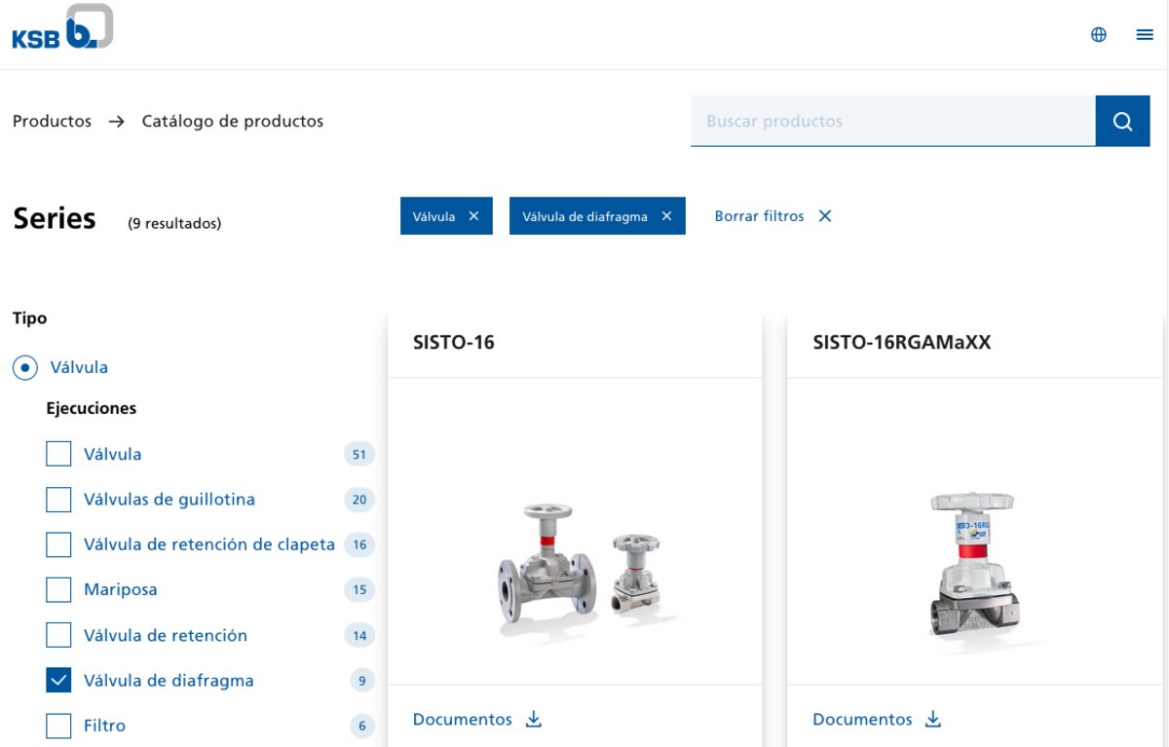1169x747 pixels.
Task: Click the blue search magnifier button
Action: click(1122, 121)
